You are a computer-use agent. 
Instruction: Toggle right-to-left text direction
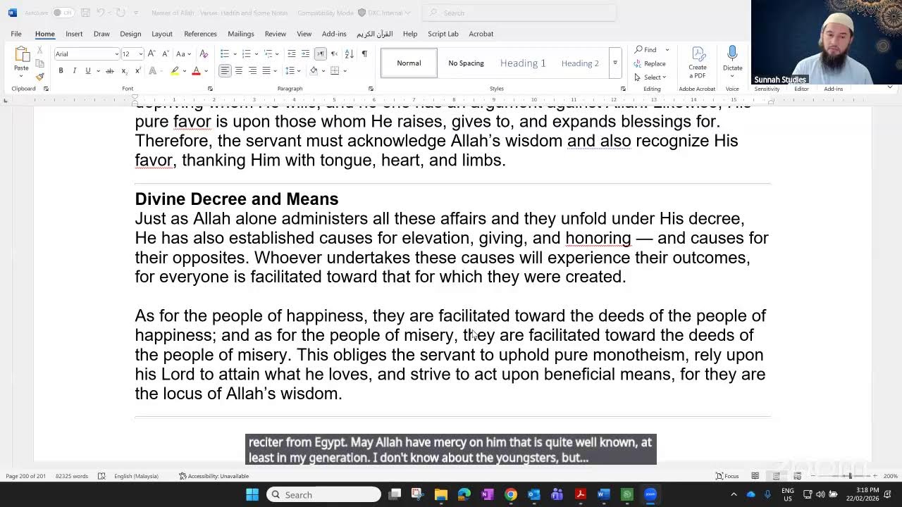(334, 54)
